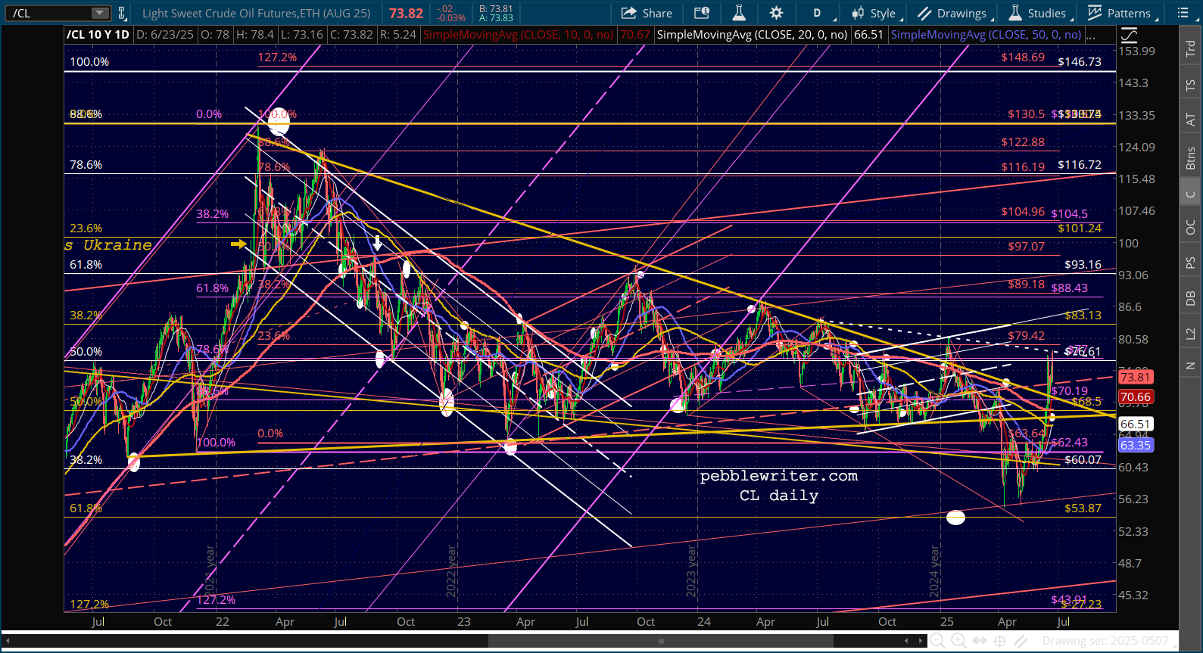Activate the crosshair cursor icon

[999, 642]
